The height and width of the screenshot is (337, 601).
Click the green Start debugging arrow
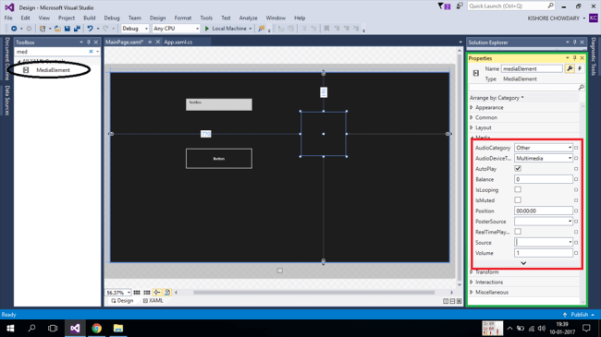coord(207,29)
